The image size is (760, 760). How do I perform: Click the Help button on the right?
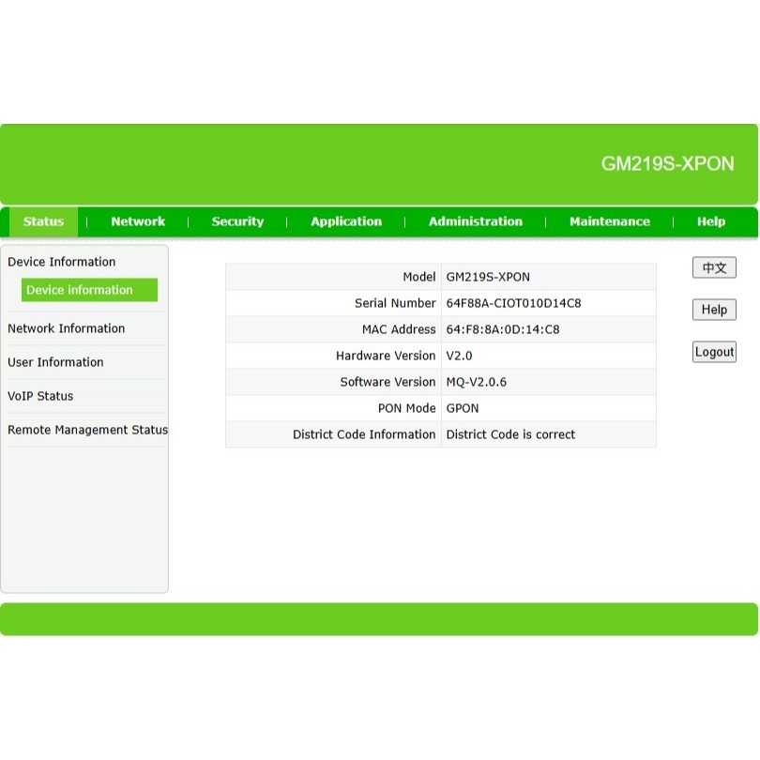click(x=714, y=310)
